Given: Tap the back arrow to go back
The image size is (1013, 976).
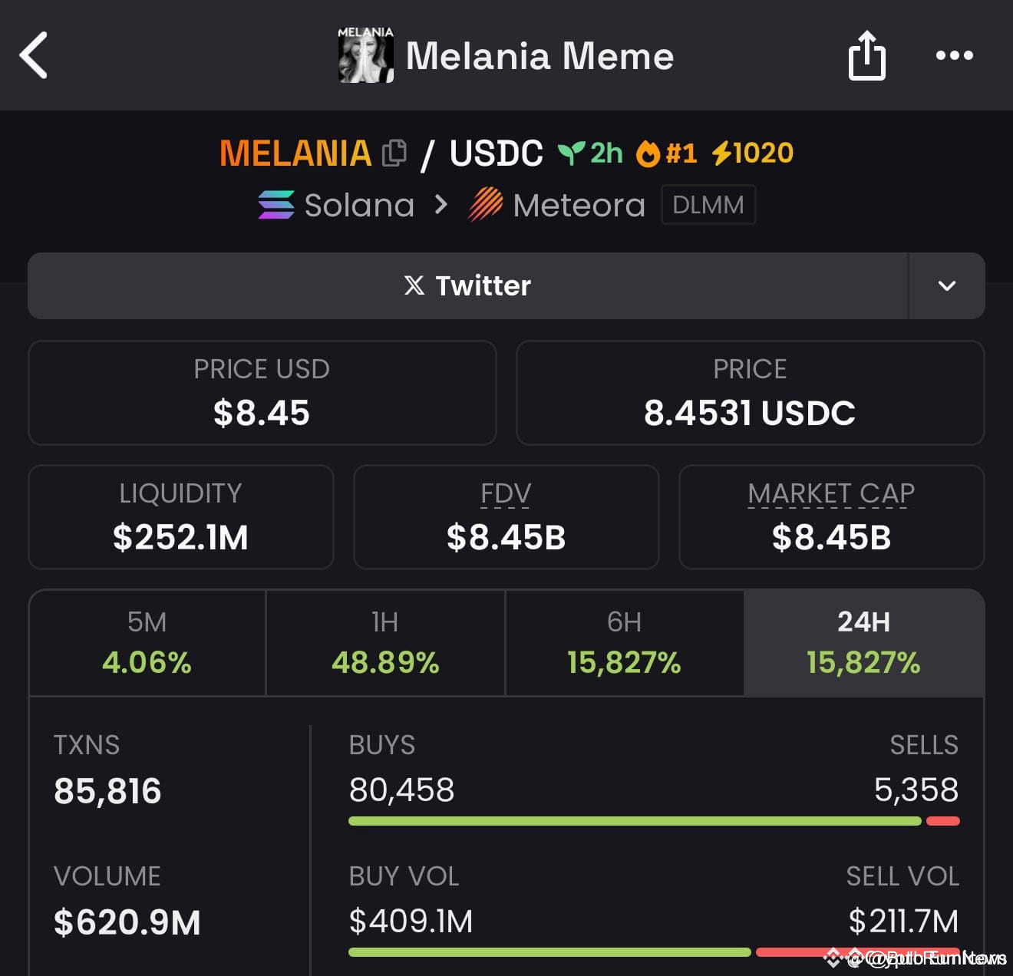Looking at the screenshot, I should coord(34,55).
